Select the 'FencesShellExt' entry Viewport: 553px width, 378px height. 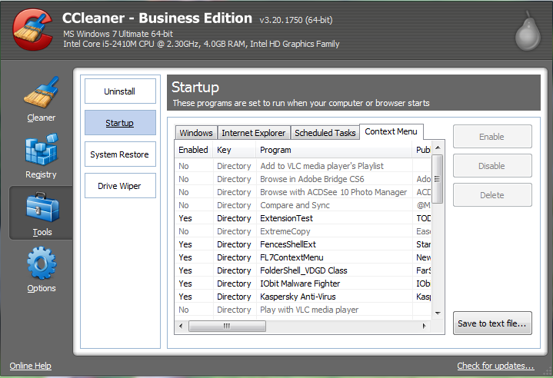coord(303,244)
